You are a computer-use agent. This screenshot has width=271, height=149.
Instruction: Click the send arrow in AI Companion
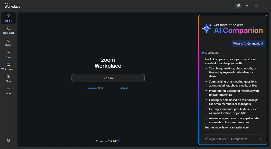click(261, 139)
